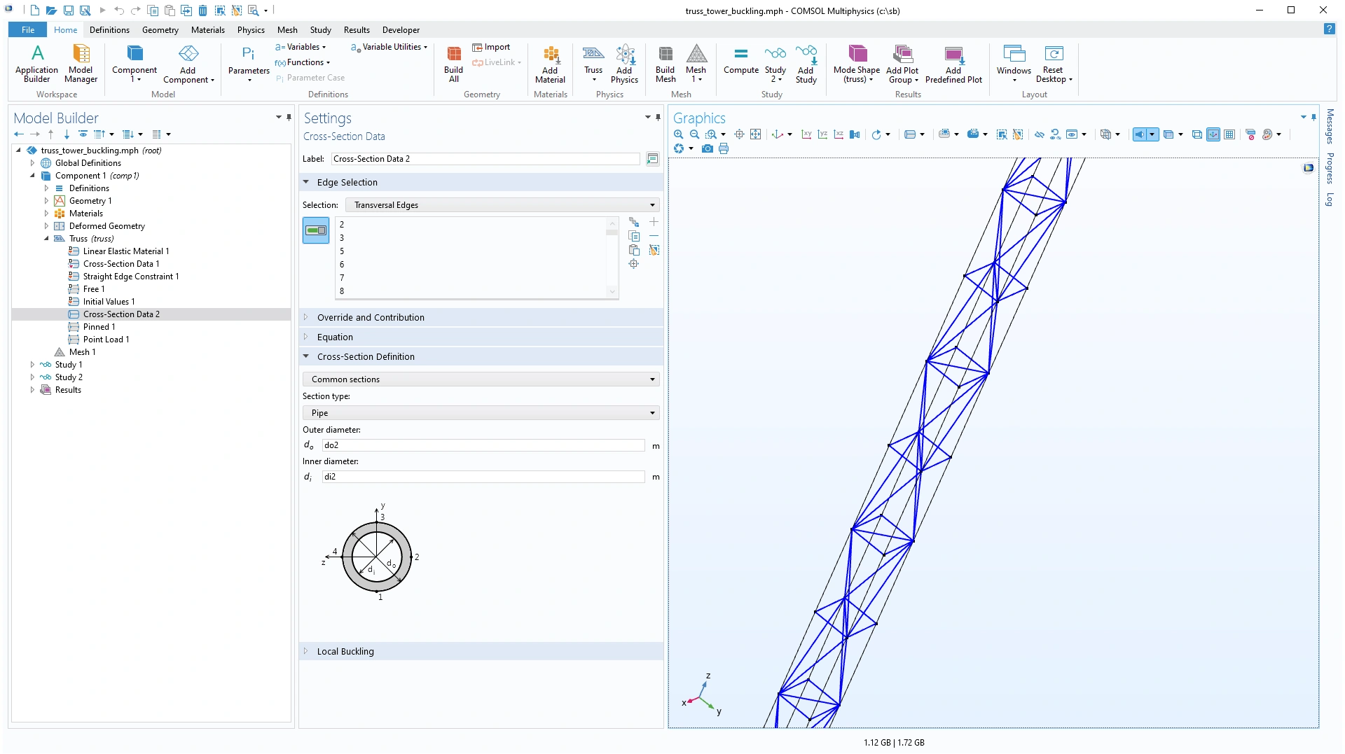Toggle the grid display in Graphics

tap(1229, 134)
